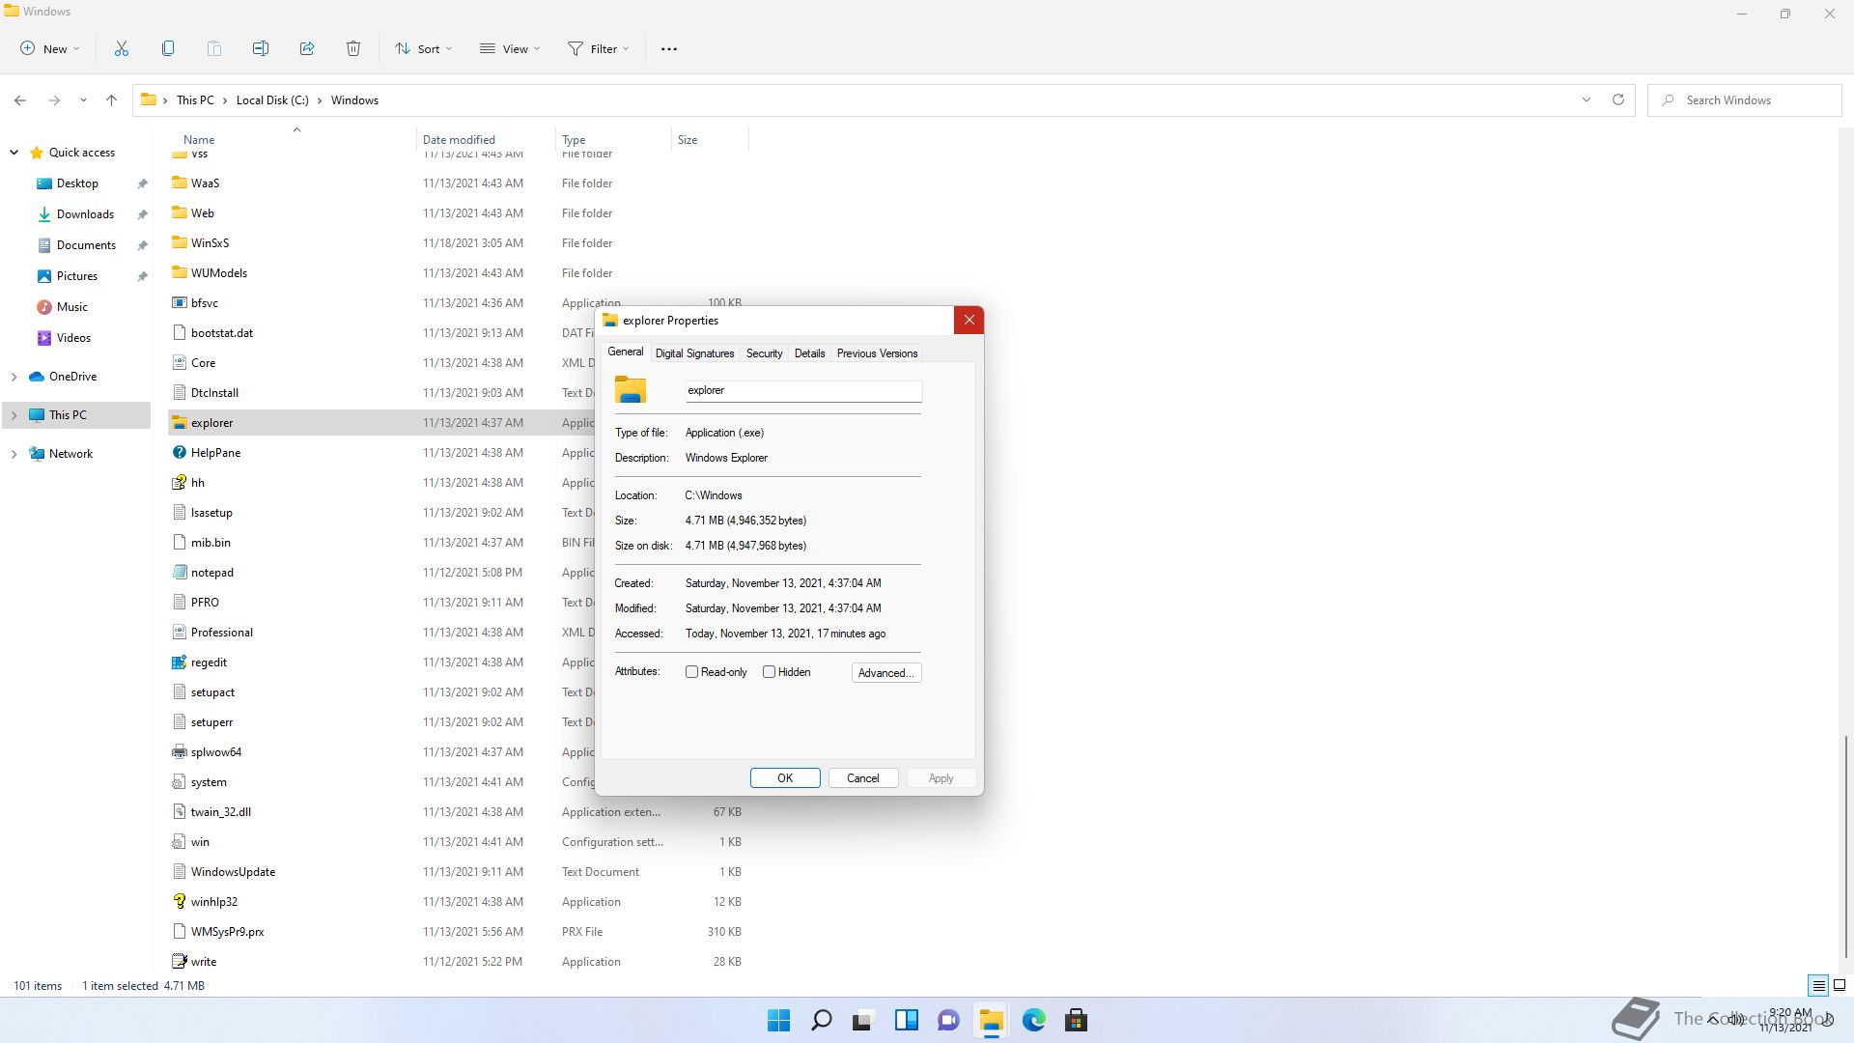Select the WinSxS folder row
Viewport: 1854px width, 1043px height.
click(x=458, y=243)
